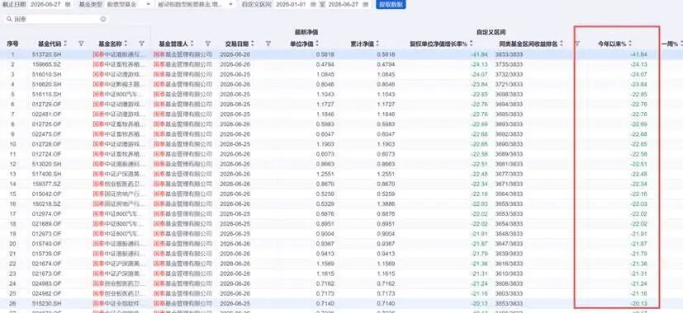Screen dimensions: 683x313
Task: Select fund code 021674.OF
Action: (x=46, y=264)
